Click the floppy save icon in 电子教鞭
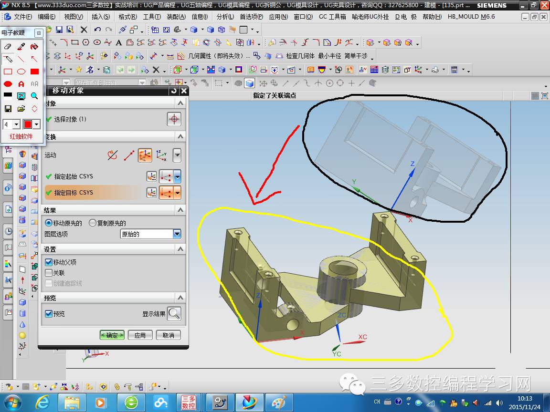 point(8,109)
